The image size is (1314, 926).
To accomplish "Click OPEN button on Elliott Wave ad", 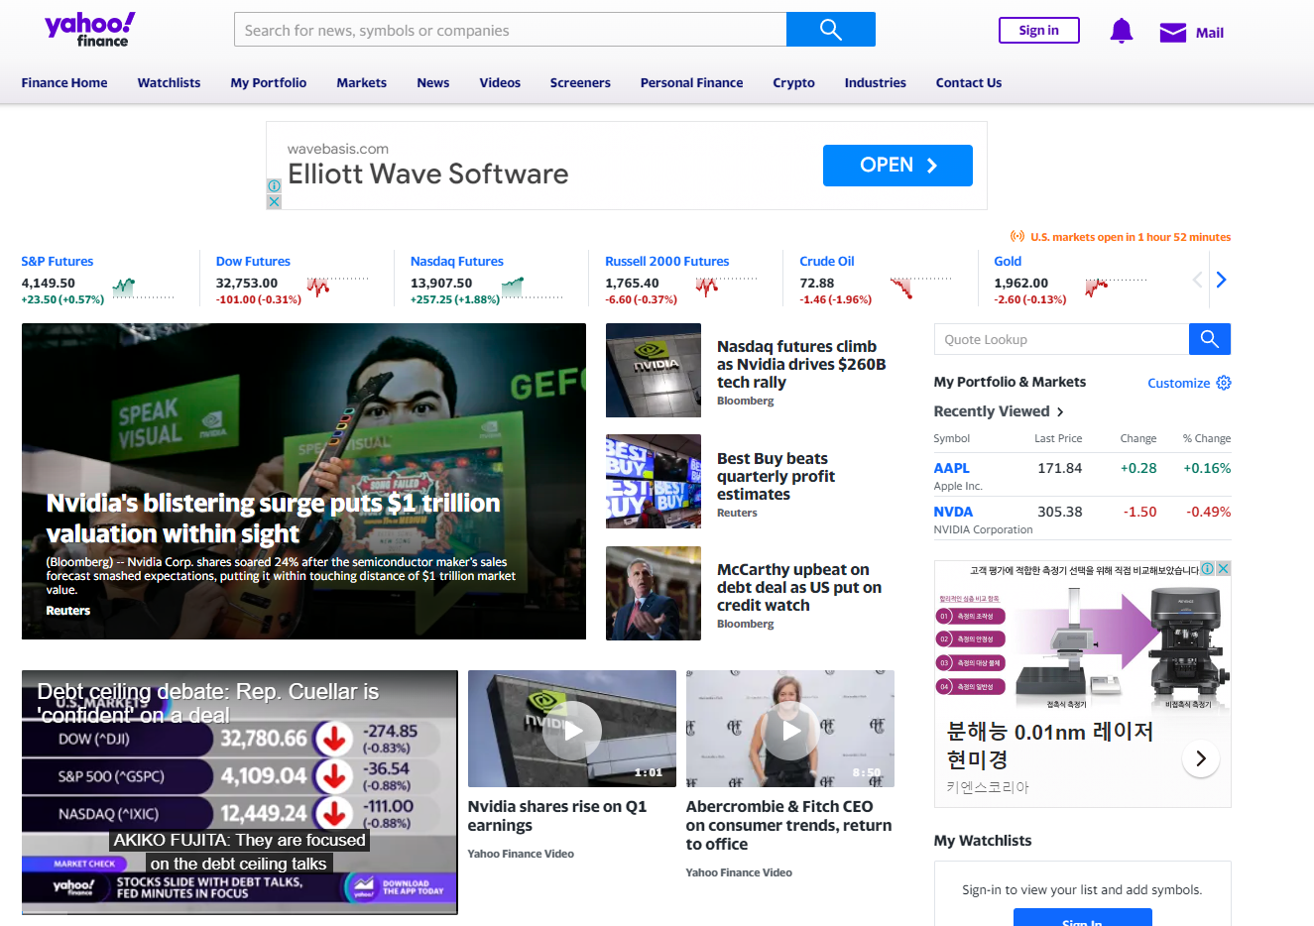I will point(897,166).
